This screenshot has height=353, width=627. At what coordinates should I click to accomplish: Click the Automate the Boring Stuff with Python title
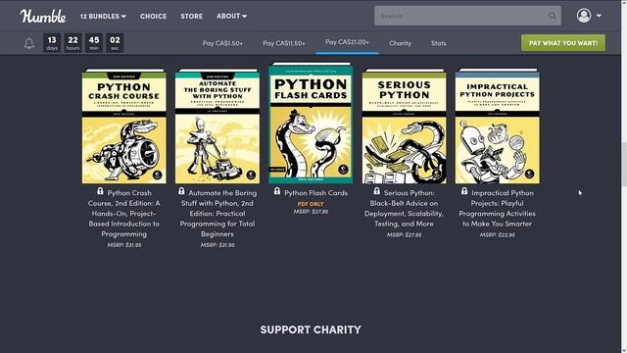coord(217,214)
